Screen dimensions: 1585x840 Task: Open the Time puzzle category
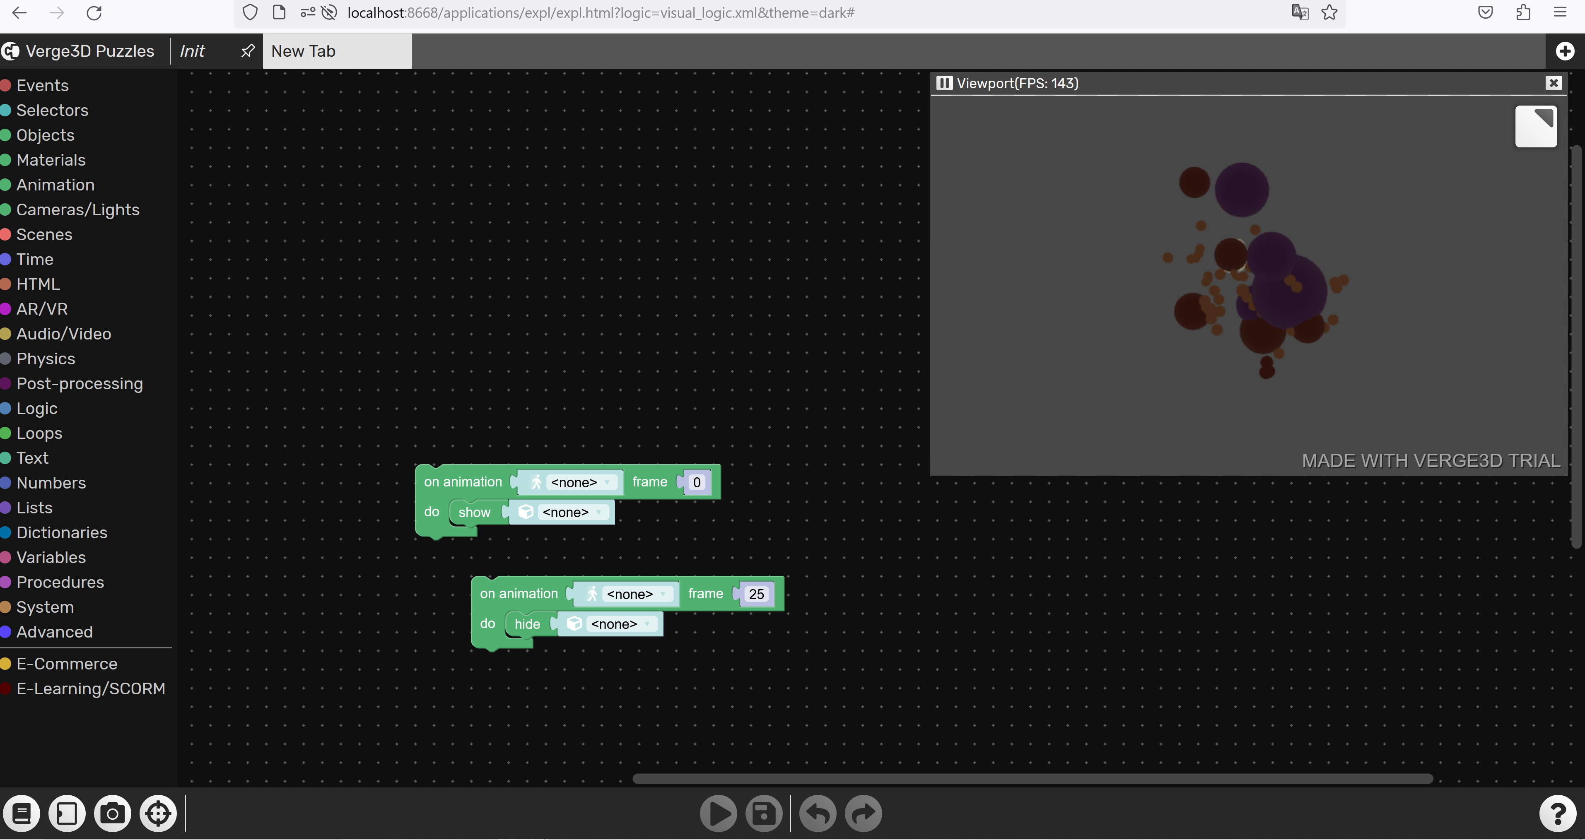point(35,260)
